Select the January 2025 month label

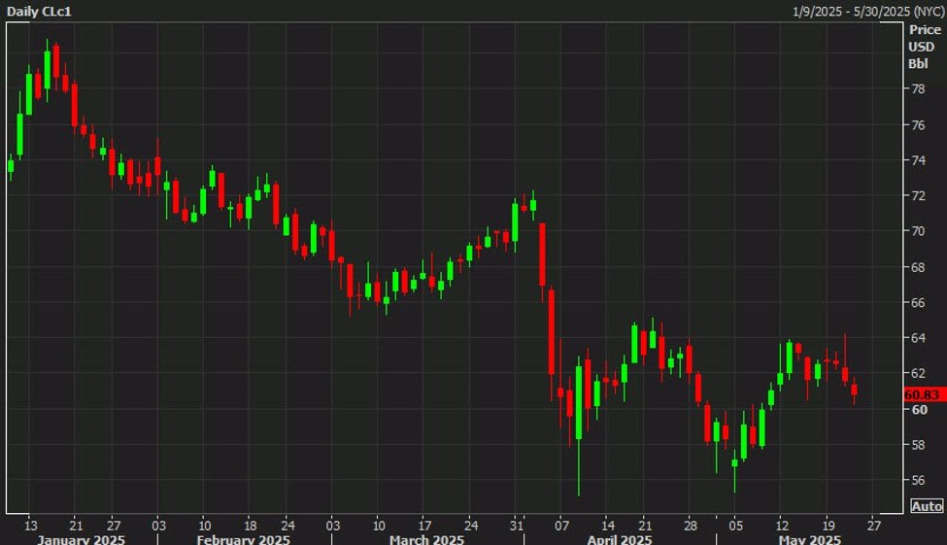(82, 538)
